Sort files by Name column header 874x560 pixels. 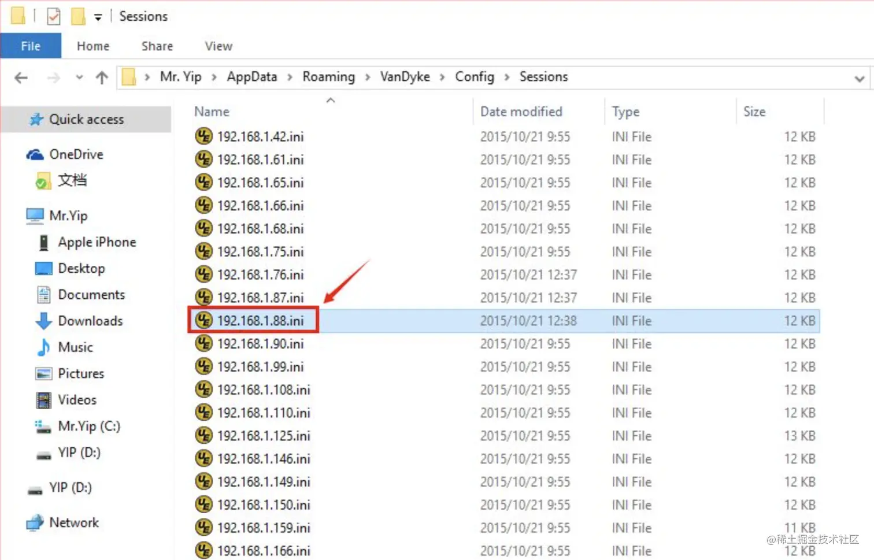[212, 112]
